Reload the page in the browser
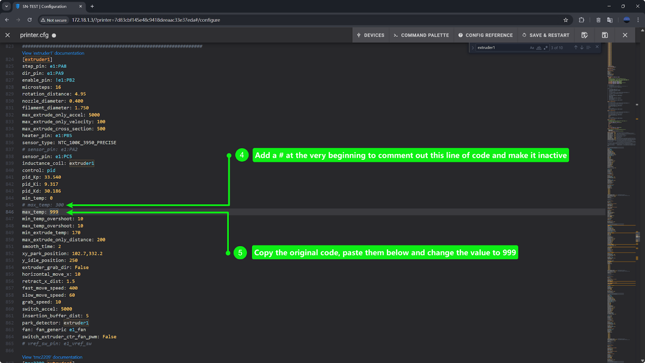Viewport: 645px width, 363px height. coord(30,20)
